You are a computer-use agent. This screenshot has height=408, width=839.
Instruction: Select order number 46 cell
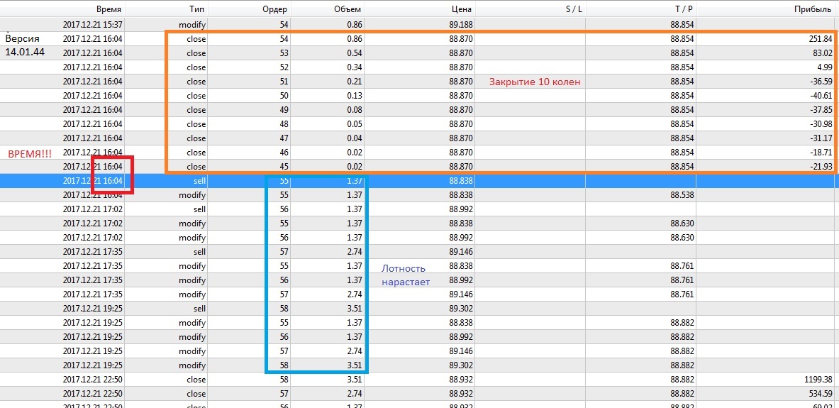(x=284, y=152)
